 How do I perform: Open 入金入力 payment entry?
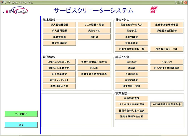pos(167,62)
